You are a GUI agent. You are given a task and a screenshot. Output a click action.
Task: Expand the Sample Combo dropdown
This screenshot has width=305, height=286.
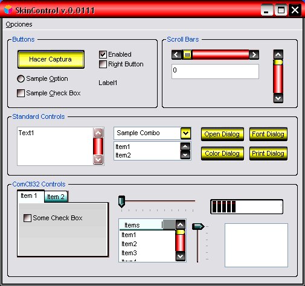(x=185, y=133)
